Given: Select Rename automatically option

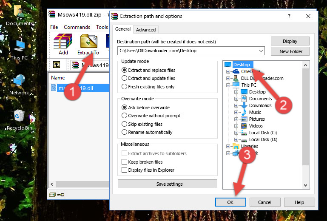Looking at the screenshot, I should (x=124, y=132).
